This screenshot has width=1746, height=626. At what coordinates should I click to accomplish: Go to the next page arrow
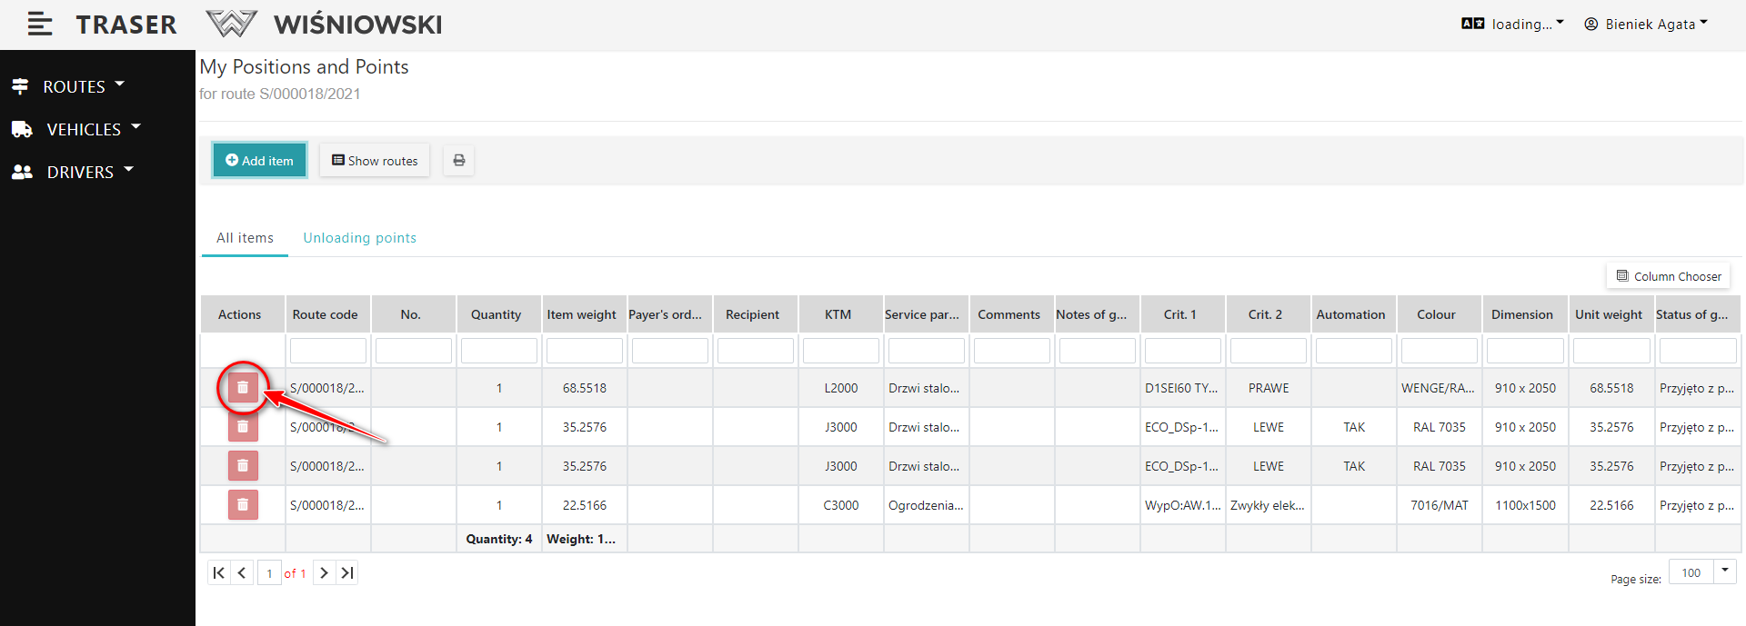(x=324, y=572)
